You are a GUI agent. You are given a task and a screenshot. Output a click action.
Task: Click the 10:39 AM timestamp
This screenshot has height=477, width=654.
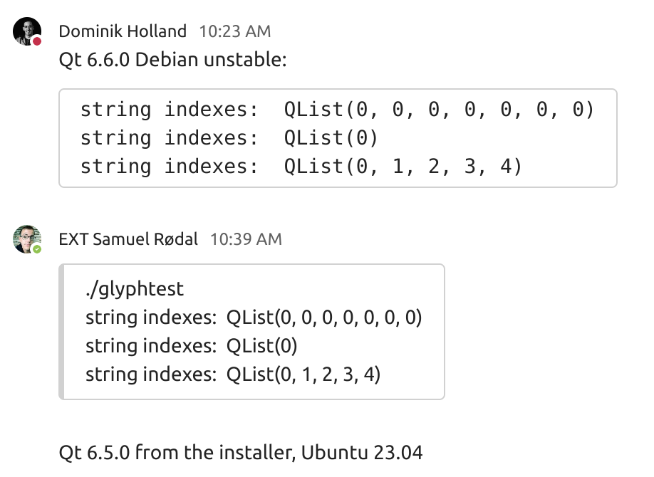coord(246,239)
